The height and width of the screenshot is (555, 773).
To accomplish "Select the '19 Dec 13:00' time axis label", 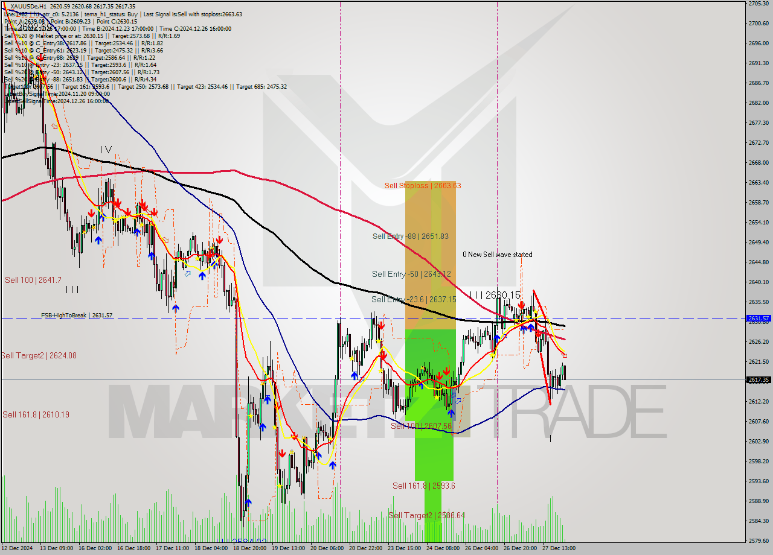I will click(x=288, y=548).
